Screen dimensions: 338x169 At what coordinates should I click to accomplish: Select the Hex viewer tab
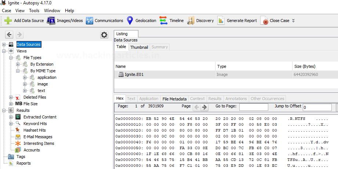[120, 98]
